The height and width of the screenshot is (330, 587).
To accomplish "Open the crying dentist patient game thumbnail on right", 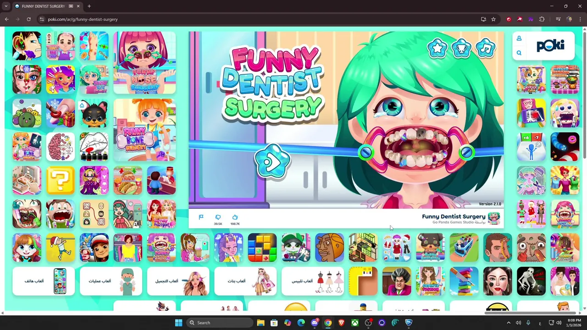I will click(x=565, y=113).
